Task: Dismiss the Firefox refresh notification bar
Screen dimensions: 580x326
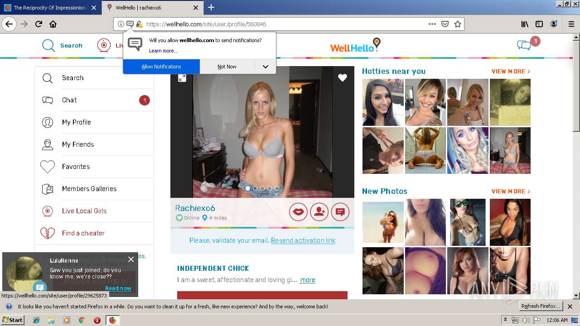Action: [570, 307]
